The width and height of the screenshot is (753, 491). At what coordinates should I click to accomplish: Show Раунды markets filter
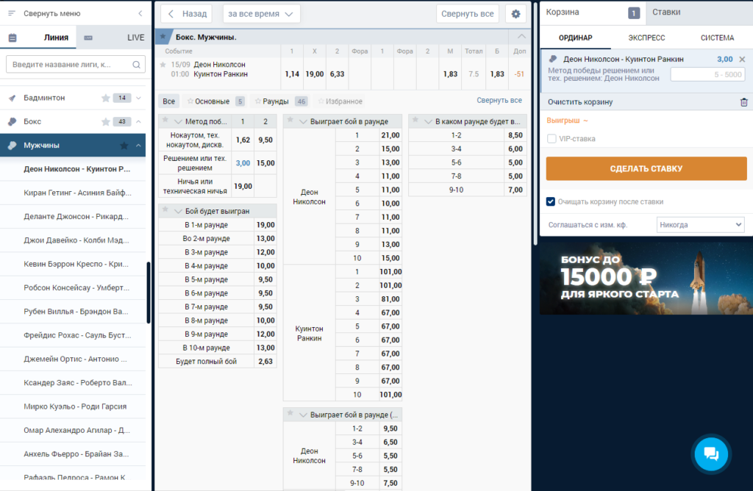[281, 101]
